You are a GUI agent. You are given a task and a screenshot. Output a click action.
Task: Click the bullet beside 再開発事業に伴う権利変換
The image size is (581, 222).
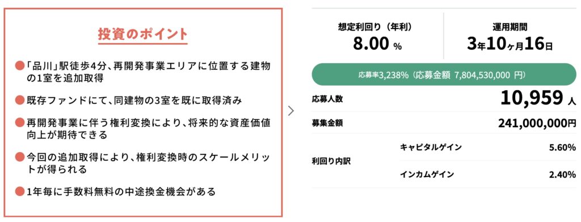click(20, 122)
